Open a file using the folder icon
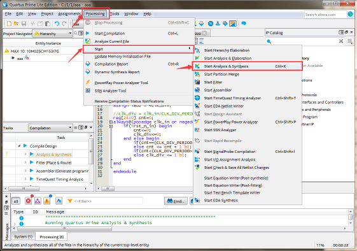The height and width of the screenshot is (251, 357). 16,24
